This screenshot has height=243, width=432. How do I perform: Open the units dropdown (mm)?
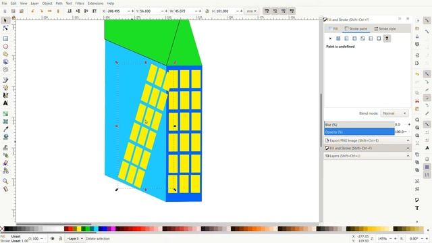(x=251, y=11)
